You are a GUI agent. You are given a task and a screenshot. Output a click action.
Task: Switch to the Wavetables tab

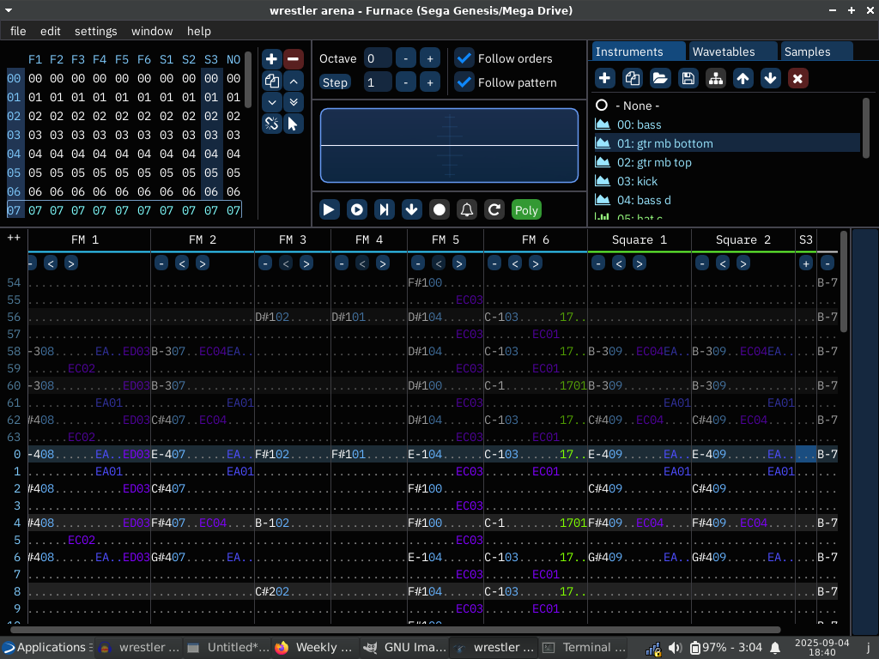[724, 51]
